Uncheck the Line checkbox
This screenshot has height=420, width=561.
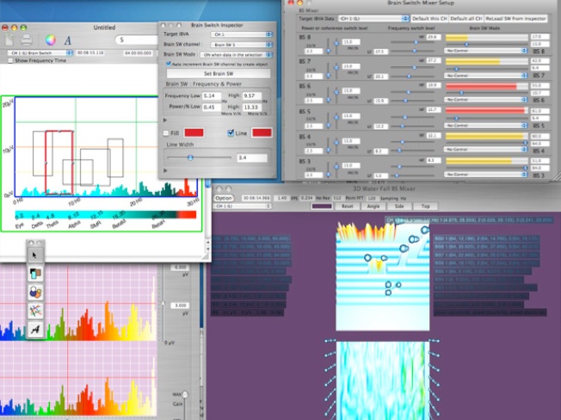click(x=231, y=133)
